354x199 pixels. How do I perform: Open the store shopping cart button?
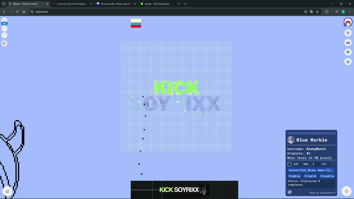tap(348, 33)
